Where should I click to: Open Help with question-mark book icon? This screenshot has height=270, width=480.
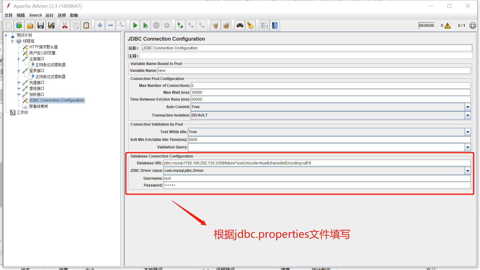tap(275, 25)
